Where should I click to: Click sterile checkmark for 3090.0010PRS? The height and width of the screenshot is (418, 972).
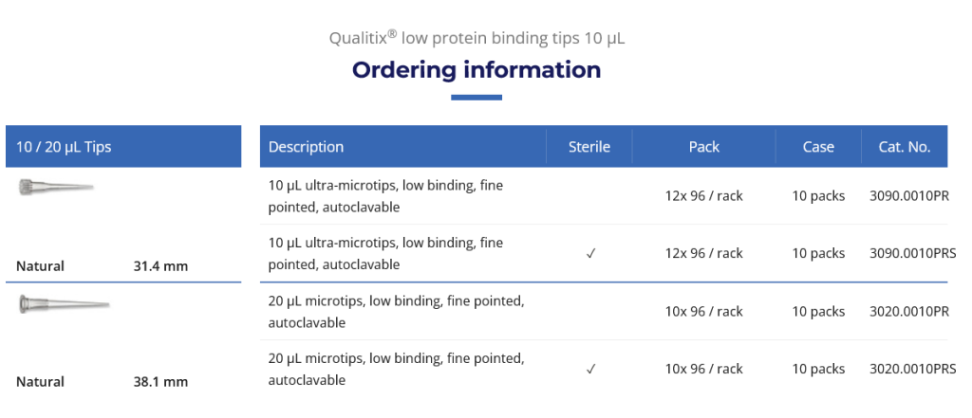(590, 253)
